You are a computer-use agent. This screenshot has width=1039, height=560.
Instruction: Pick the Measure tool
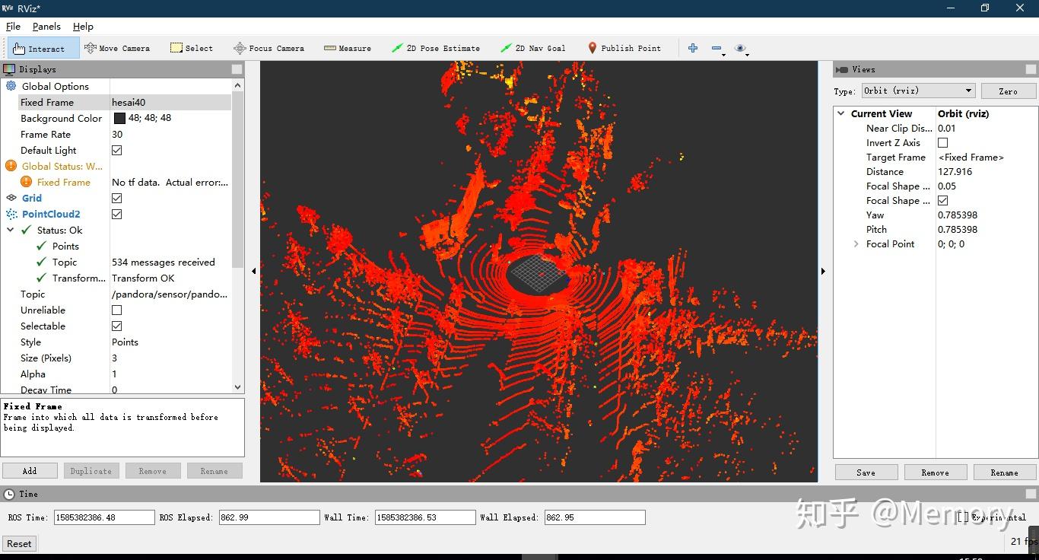[348, 48]
